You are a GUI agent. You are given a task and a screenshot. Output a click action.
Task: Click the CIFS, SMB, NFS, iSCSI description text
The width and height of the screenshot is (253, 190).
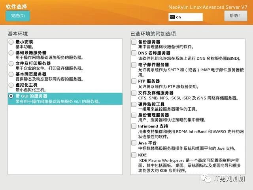pos(188,98)
